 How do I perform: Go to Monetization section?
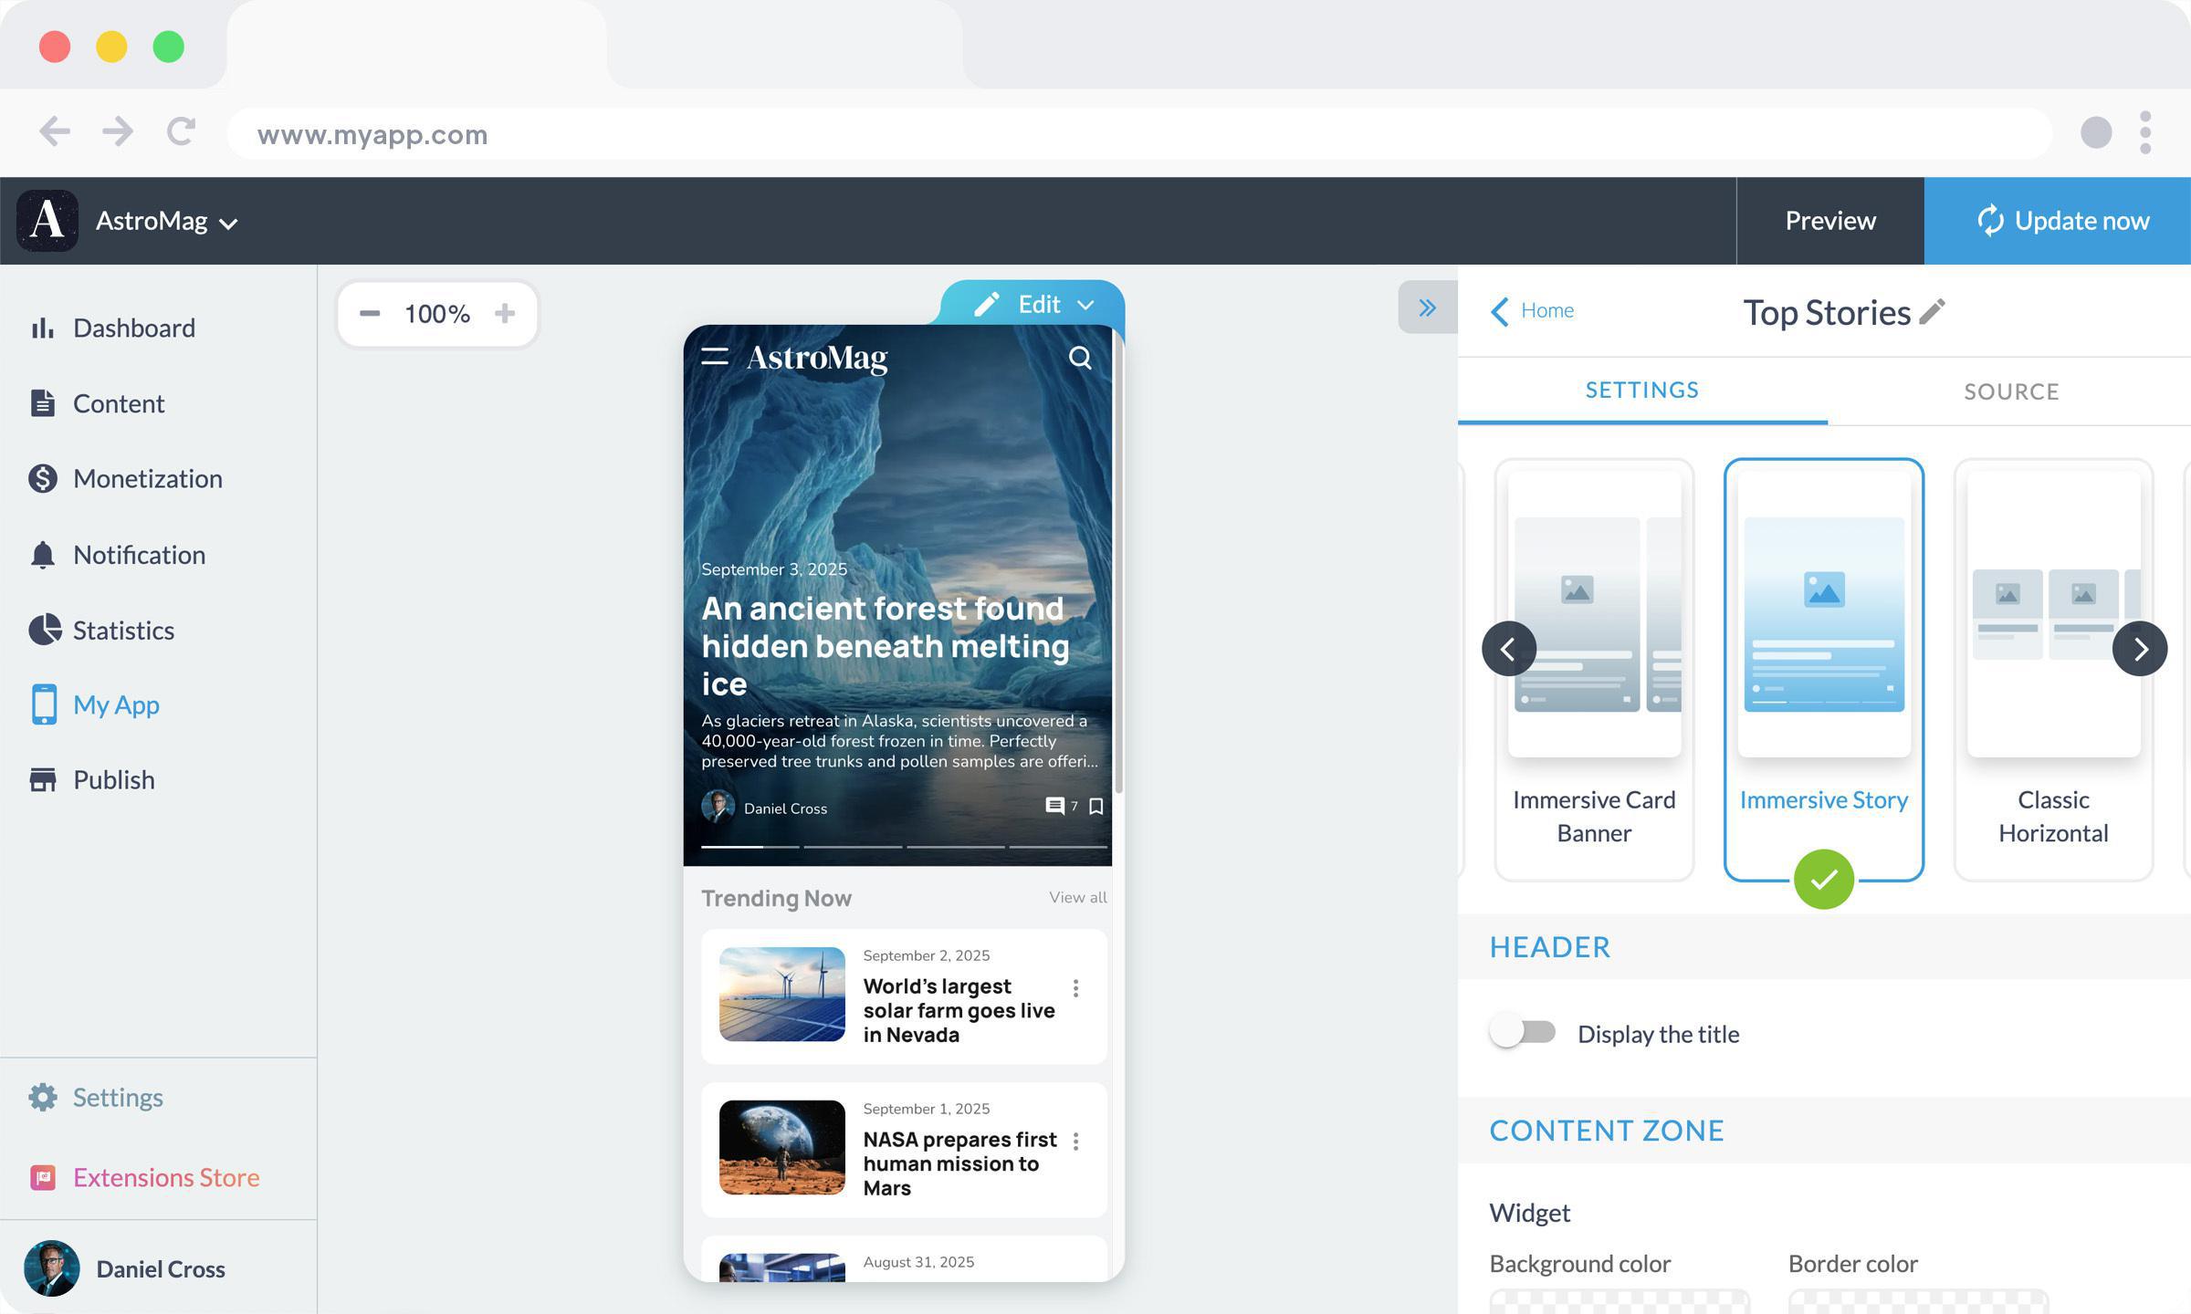147,478
